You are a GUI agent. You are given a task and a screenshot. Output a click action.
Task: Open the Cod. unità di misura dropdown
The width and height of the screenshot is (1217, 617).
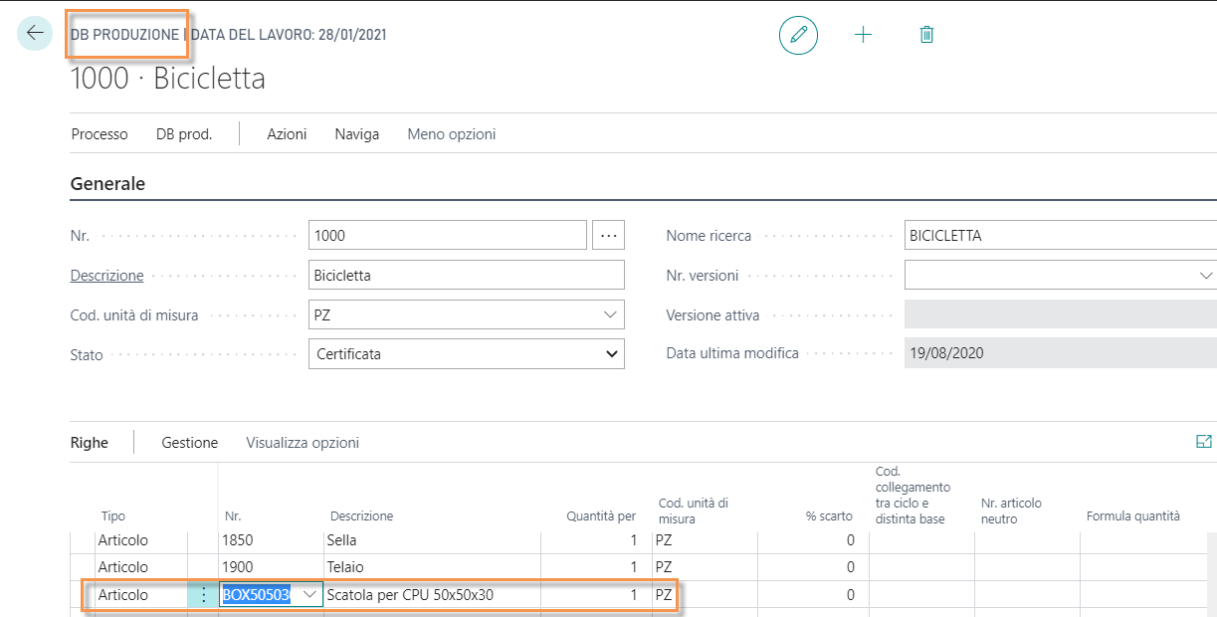pyautogui.click(x=609, y=314)
